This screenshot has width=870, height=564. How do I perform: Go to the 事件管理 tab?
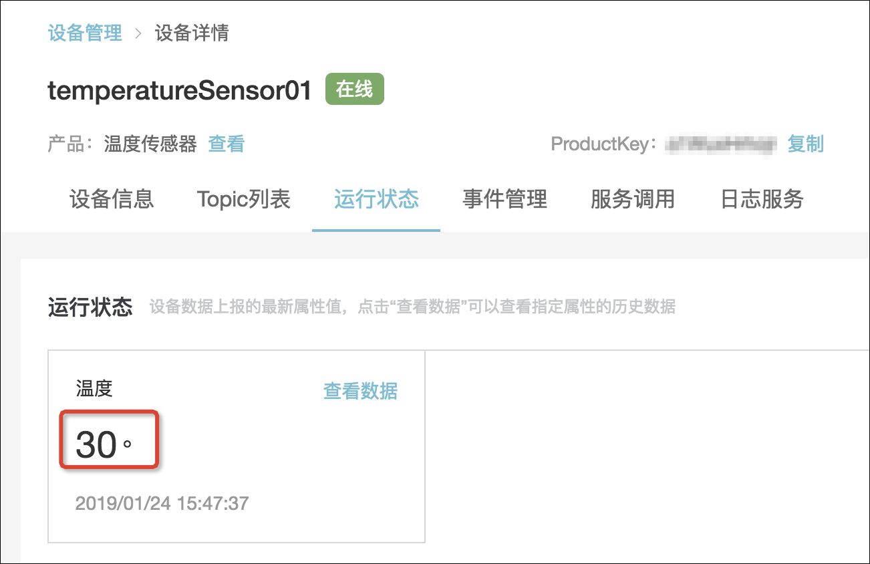point(505,198)
